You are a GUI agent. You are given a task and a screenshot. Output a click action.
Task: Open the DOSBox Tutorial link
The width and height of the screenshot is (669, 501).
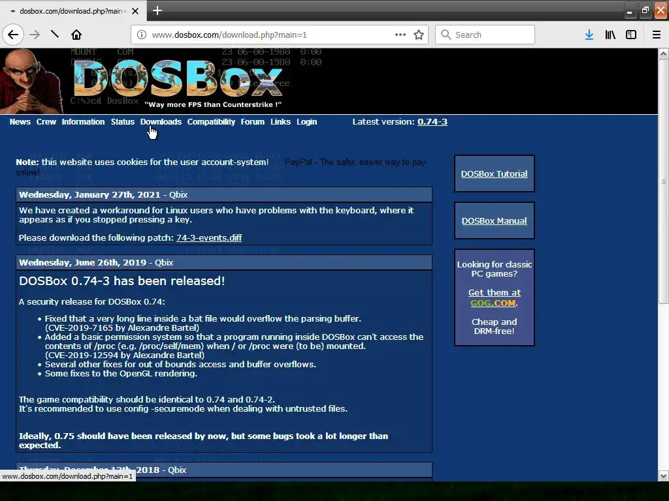(494, 174)
